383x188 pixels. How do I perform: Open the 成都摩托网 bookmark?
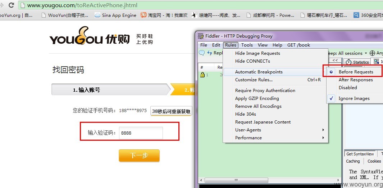coord(270,15)
